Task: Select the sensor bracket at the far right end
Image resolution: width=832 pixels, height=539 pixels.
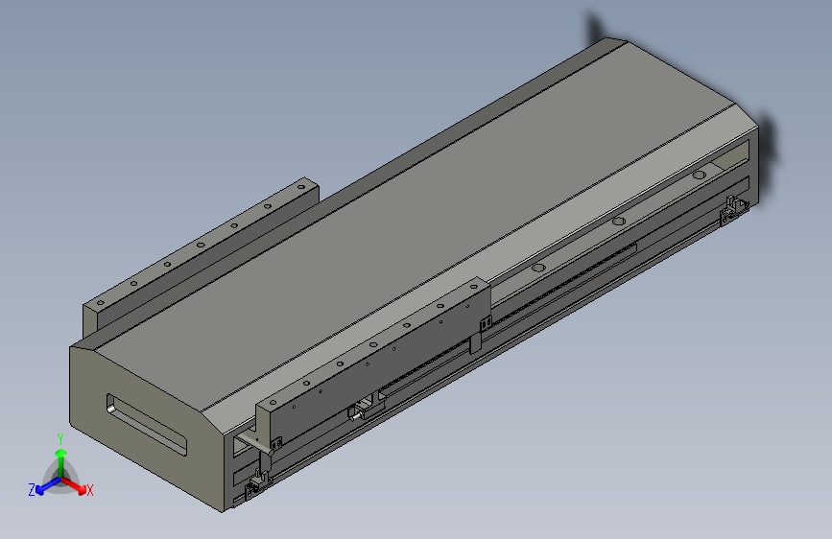Action: click(734, 209)
